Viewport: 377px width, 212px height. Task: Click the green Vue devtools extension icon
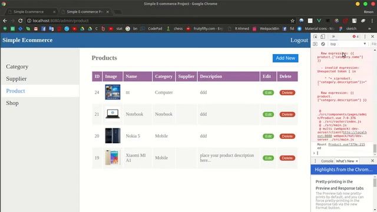319,21
